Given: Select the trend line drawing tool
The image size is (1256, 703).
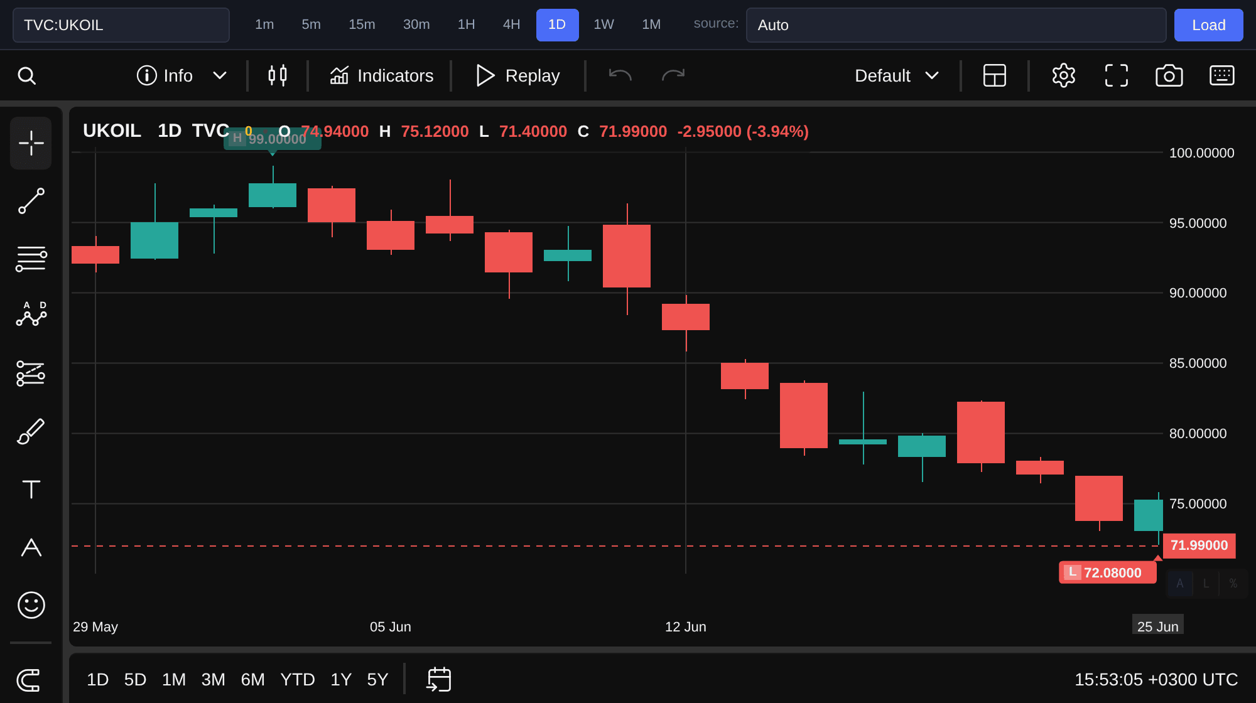Looking at the screenshot, I should tap(31, 201).
